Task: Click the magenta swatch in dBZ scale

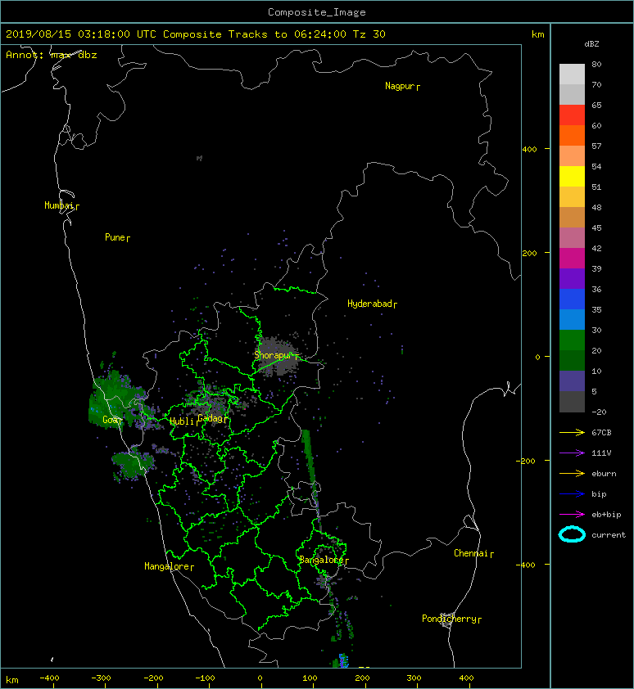Action: pyautogui.click(x=572, y=258)
